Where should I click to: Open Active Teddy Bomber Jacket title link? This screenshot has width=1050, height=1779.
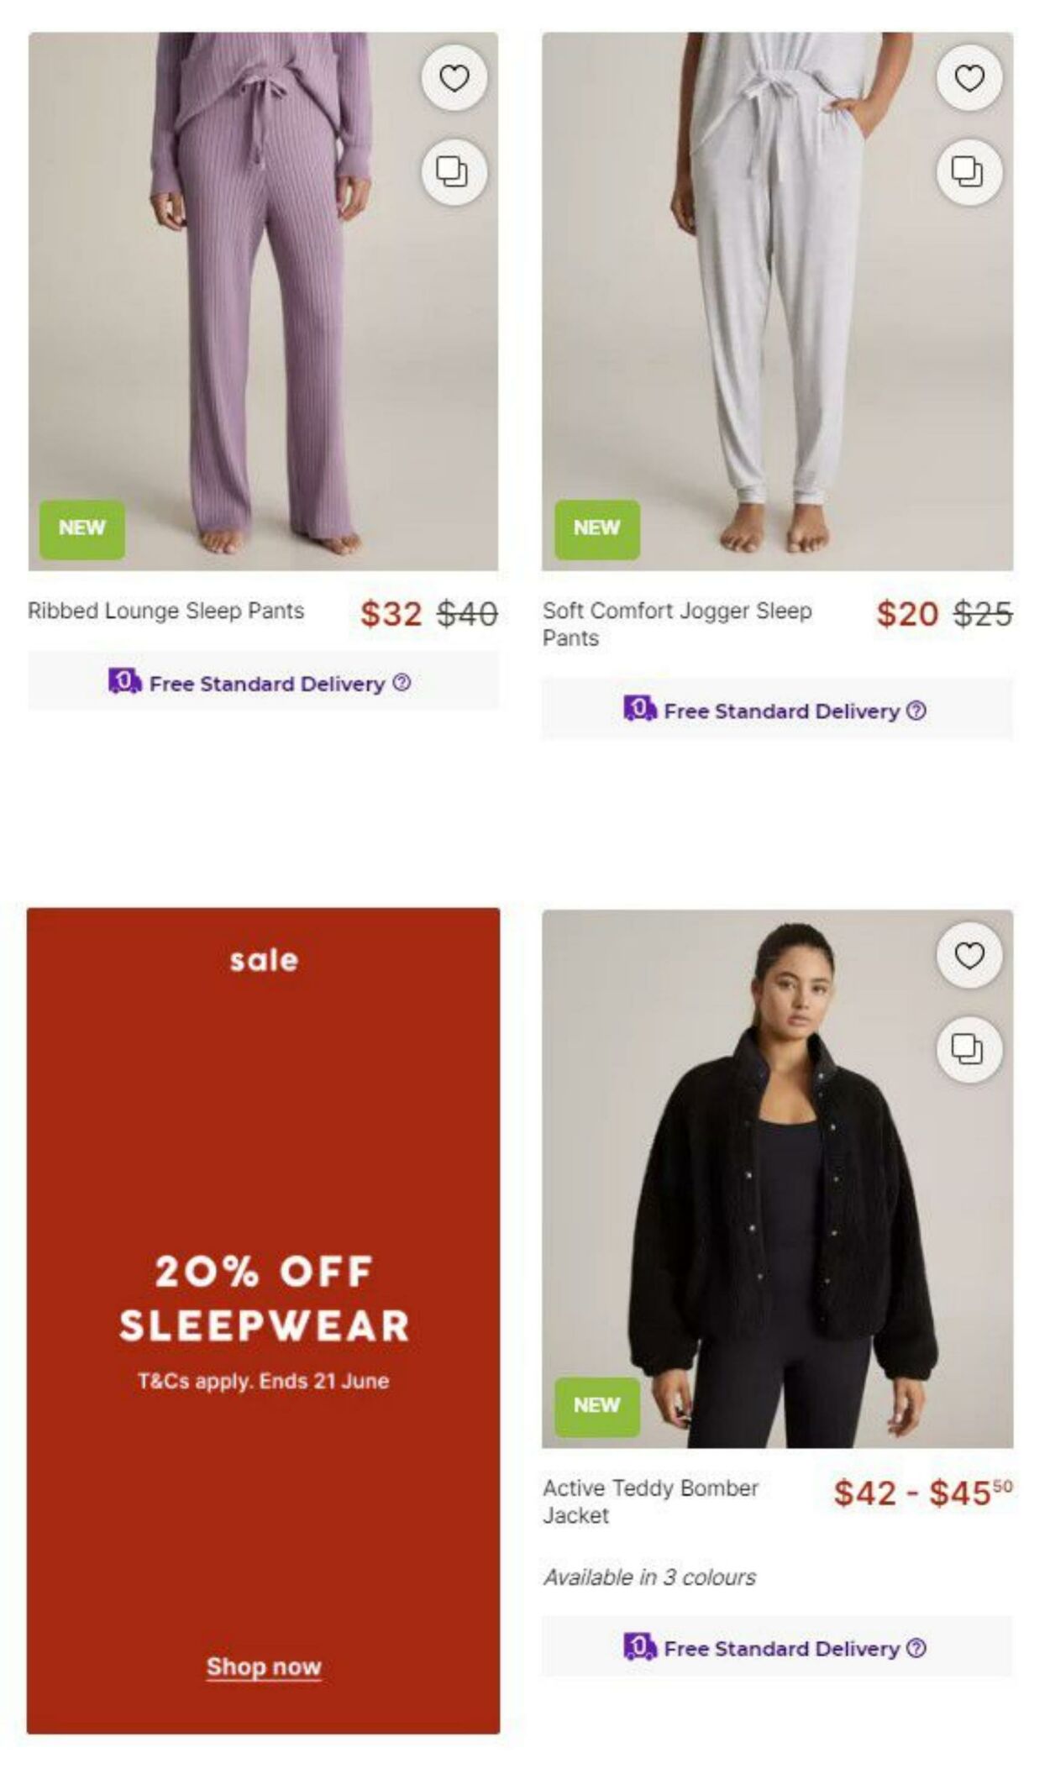click(650, 1501)
